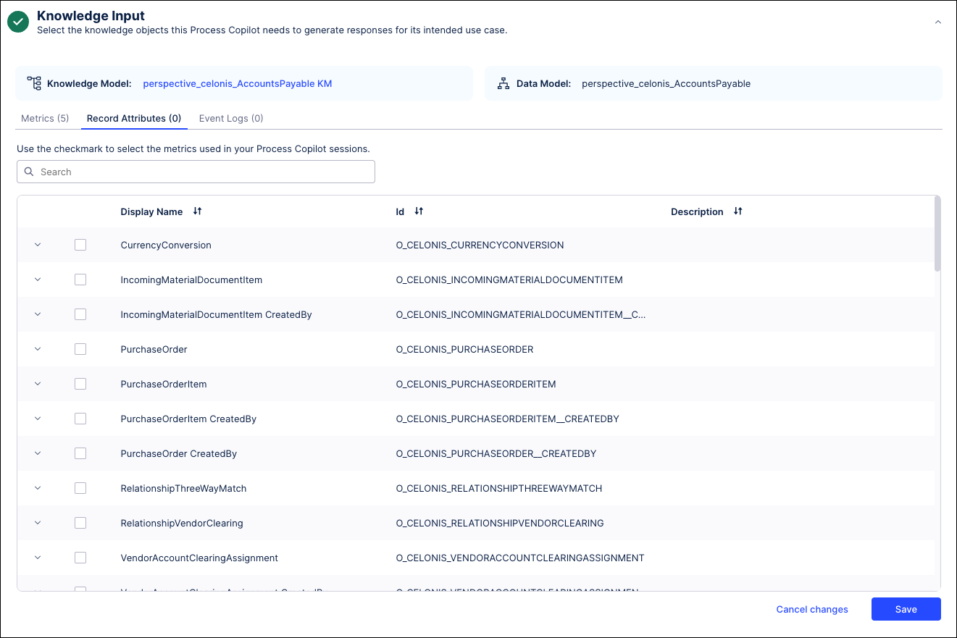Expand PurchaseOrder CreatedBy row
This screenshot has width=957, height=638.
(38, 453)
